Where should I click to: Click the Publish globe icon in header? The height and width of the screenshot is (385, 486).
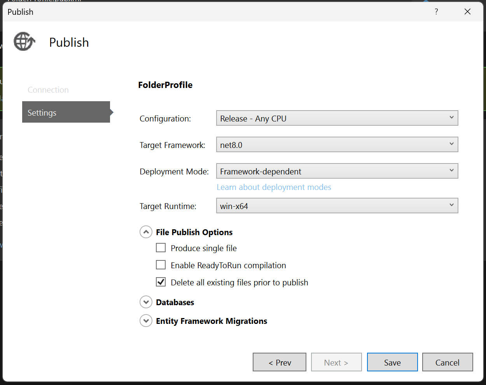[x=24, y=41]
